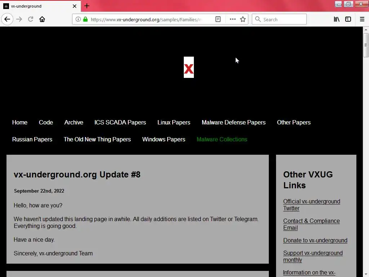
Task: Open the Archive menu item
Action: click(74, 123)
